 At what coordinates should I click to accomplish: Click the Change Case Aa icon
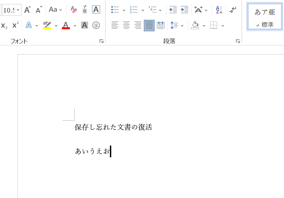pos(53,10)
